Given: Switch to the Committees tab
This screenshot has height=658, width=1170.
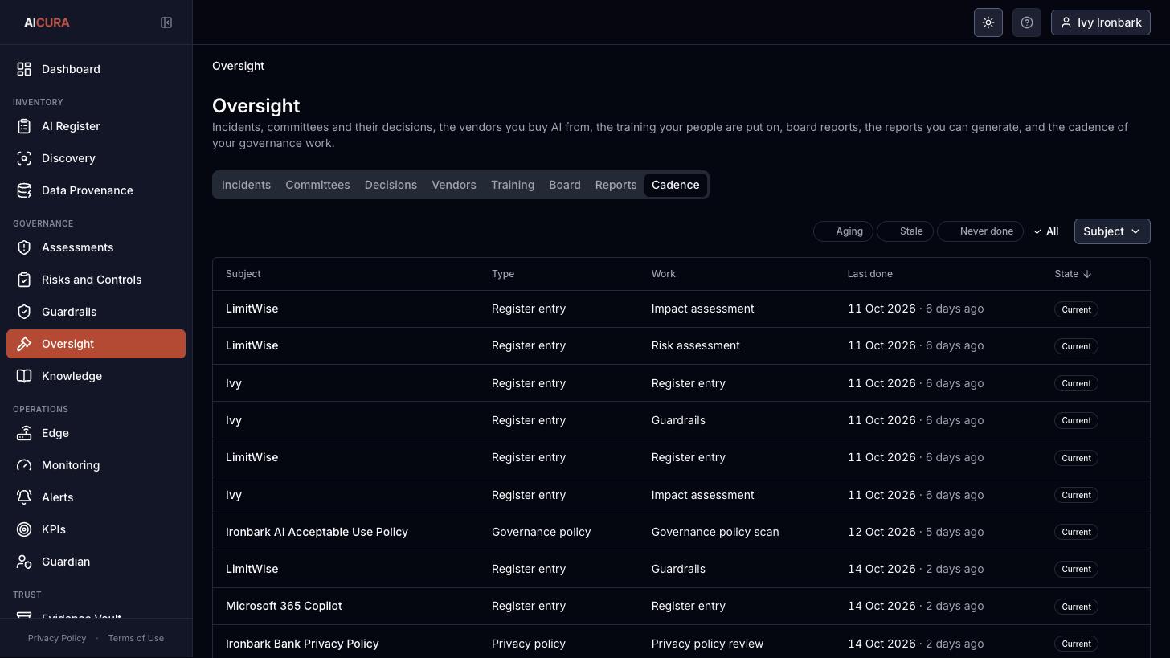Looking at the screenshot, I should click(317, 185).
